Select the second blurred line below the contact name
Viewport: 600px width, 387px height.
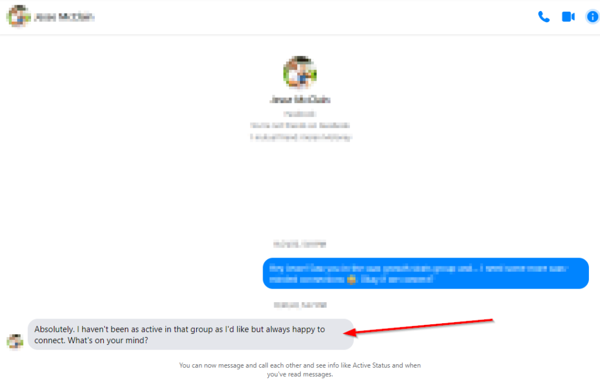point(300,125)
